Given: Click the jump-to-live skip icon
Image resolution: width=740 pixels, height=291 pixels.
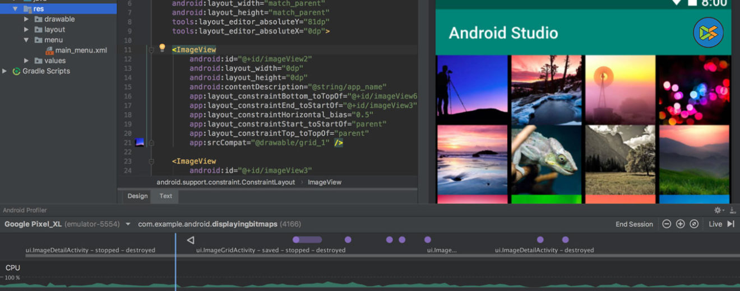Looking at the screenshot, I should (730, 224).
